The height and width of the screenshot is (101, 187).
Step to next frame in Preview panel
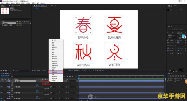pyautogui.click(x=179, y=29)
